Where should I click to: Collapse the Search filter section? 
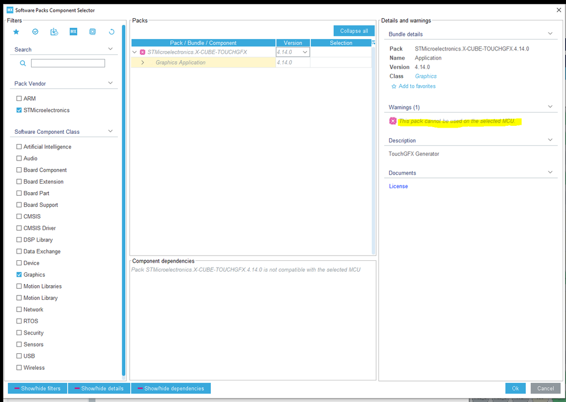110,49
